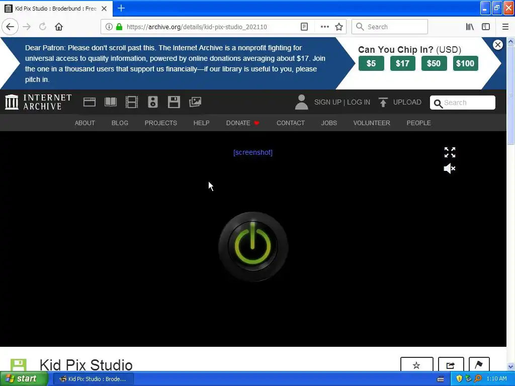The image size is (515, 386).
Task: Open the HELP menu item
Action: tap(201, 123)
